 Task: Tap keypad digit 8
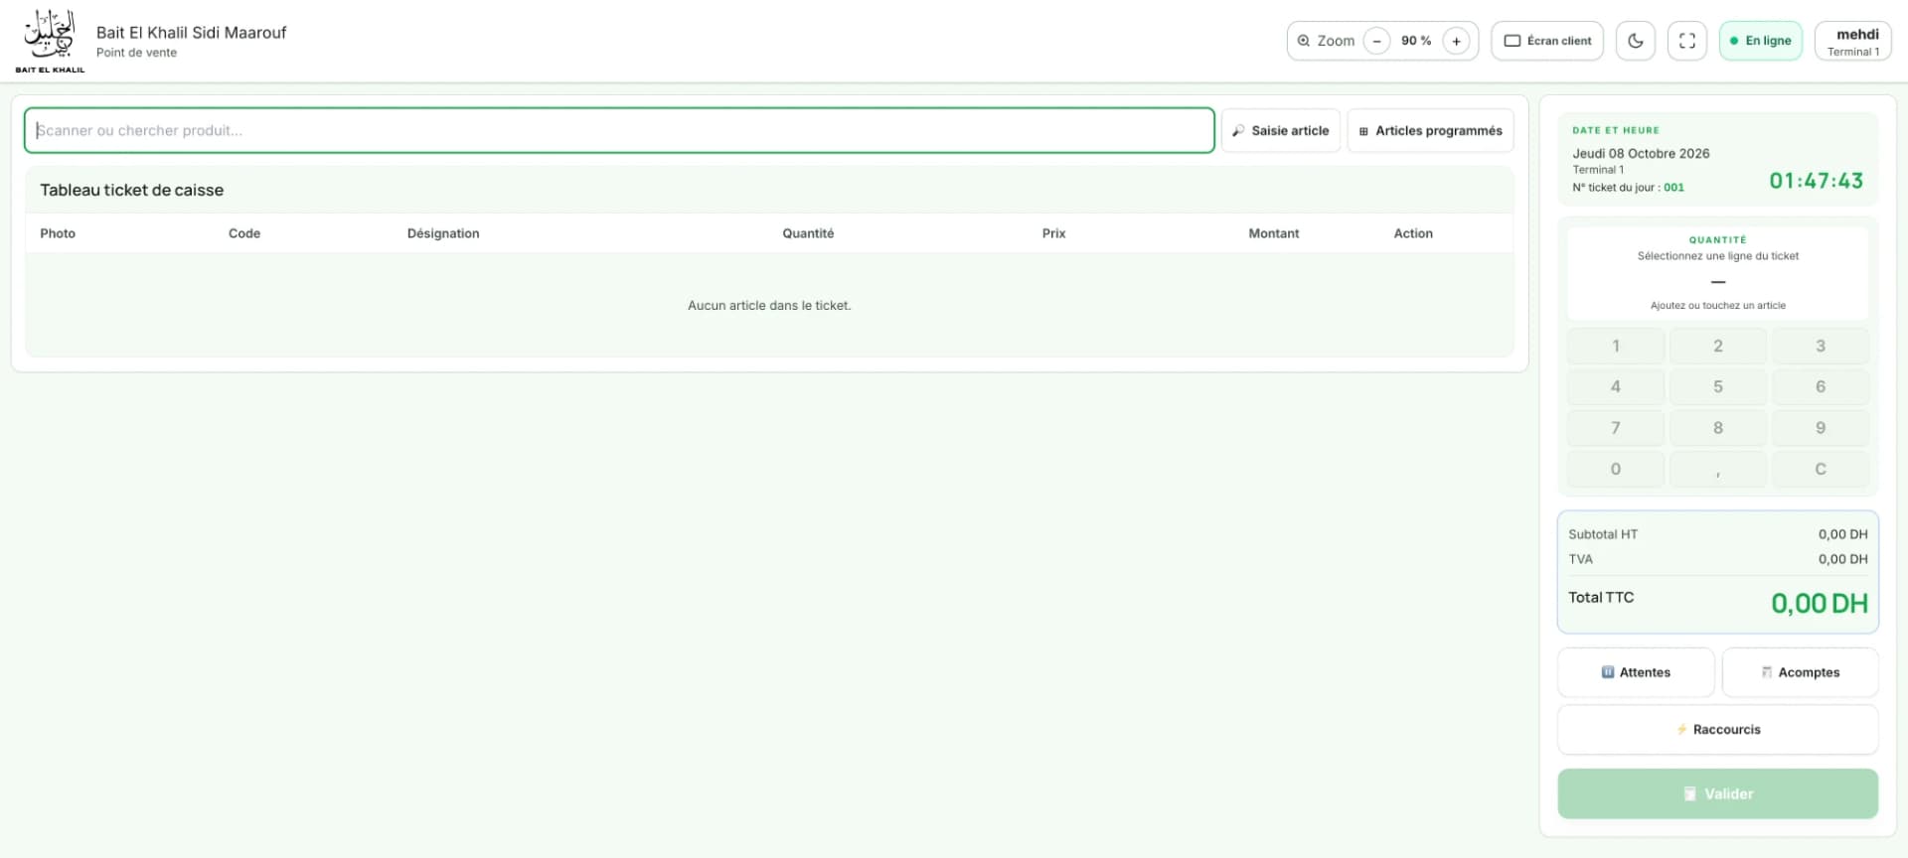1718,428
